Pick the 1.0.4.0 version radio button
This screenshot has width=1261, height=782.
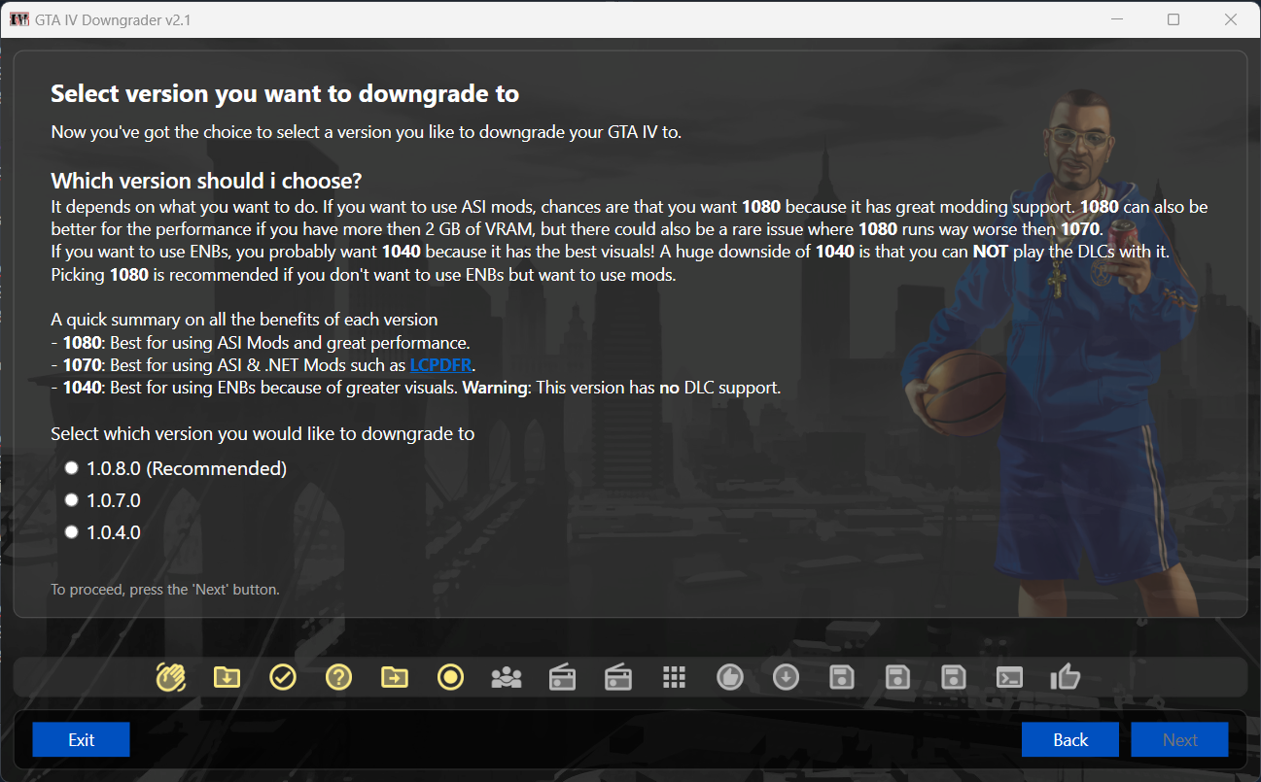click(x=71, y=532)
